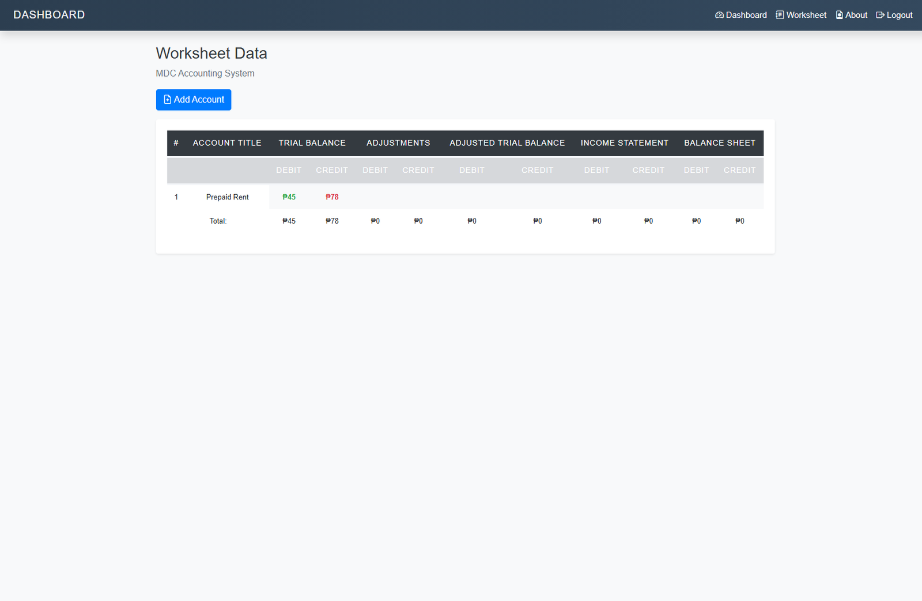Click the About document icon
The image size is (922, 601).
tap(840, 15)
